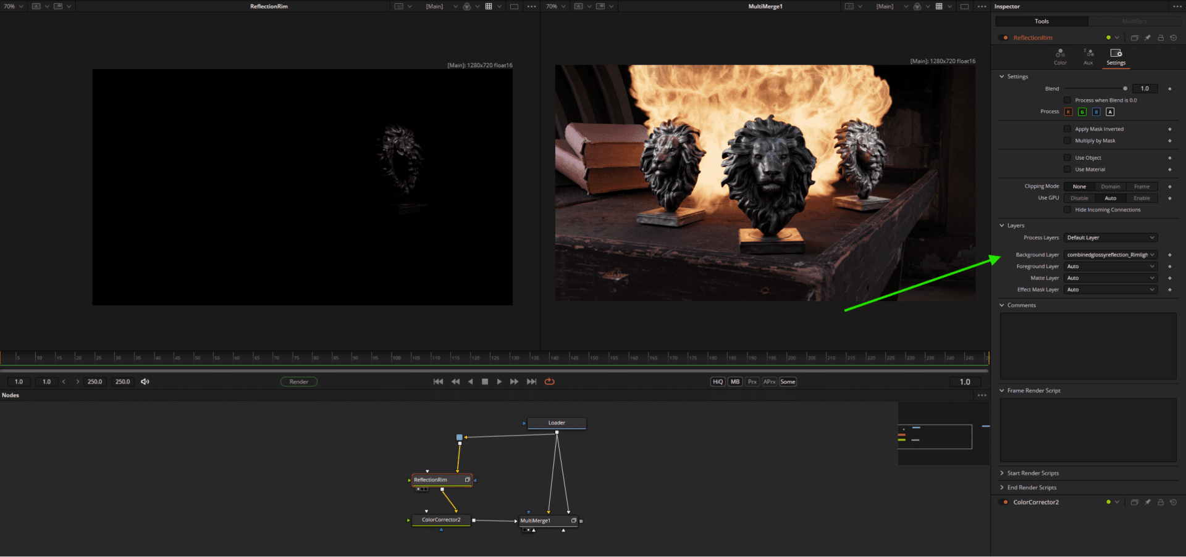Toggle the checkerboard grid in the right viewer

(x=938, y=6)
